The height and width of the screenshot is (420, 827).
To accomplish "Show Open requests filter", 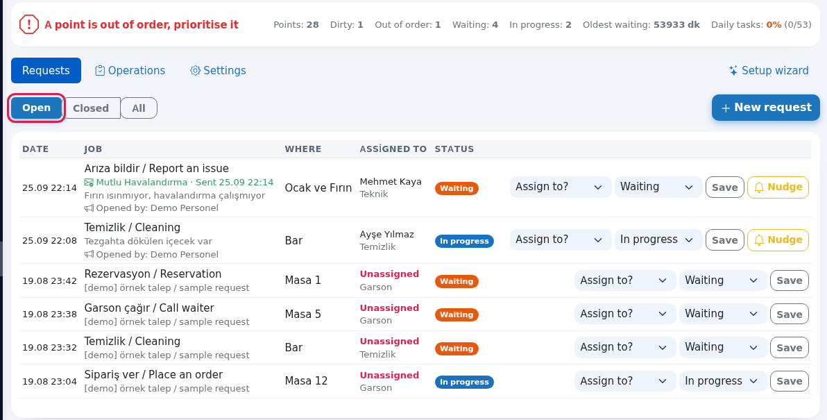I will click(x=36, y=108).
